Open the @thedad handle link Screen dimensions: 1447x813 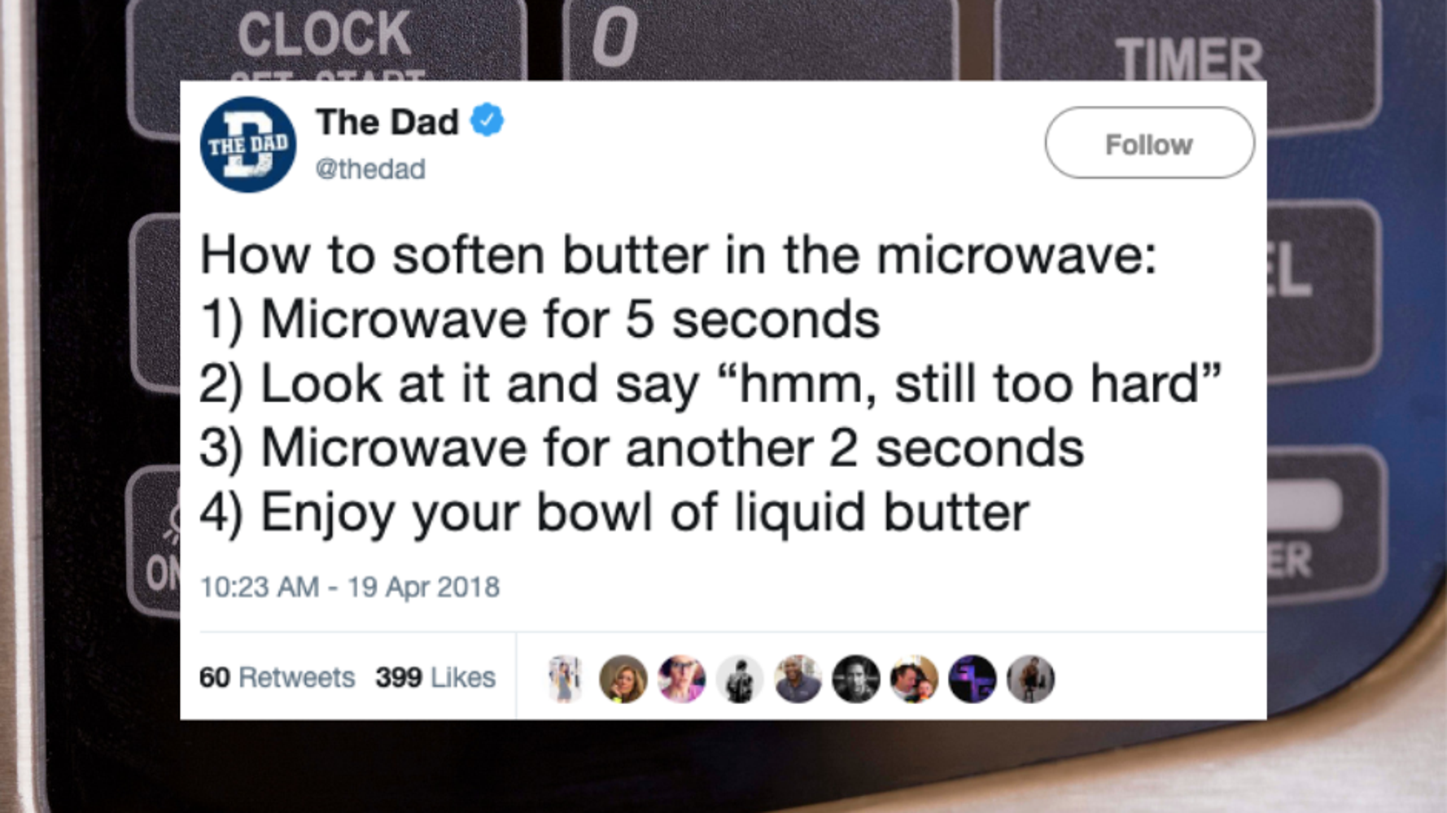[x=369, y=169]
